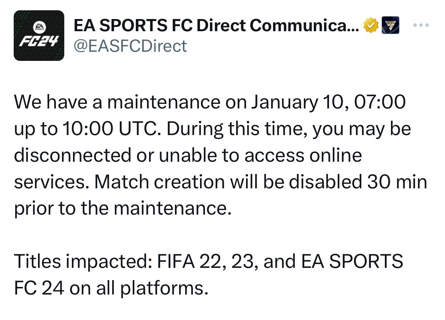Click the EA SPORTS FC affiliate badge

[390, 25]
